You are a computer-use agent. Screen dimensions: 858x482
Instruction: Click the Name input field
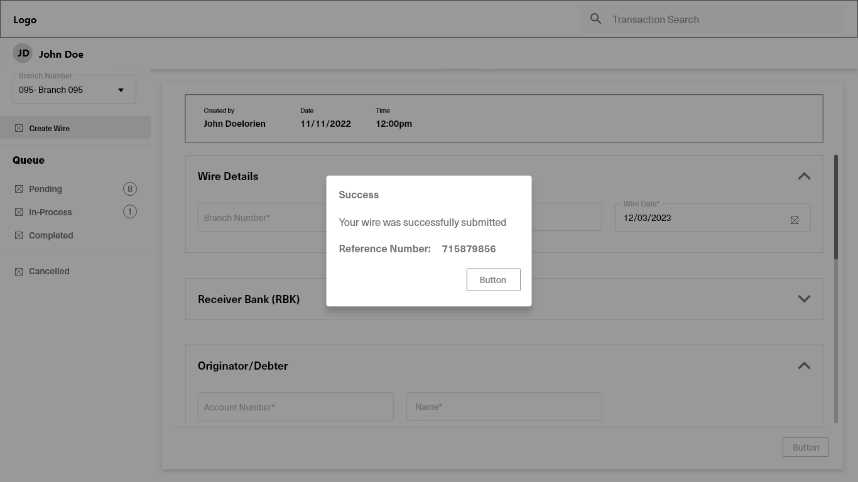click(x=504, y=407)
